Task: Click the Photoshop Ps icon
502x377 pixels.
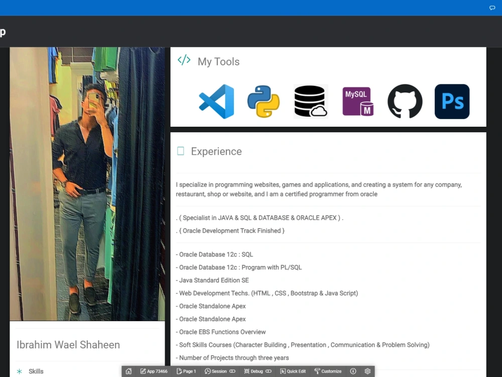Action: pos(452,102)
